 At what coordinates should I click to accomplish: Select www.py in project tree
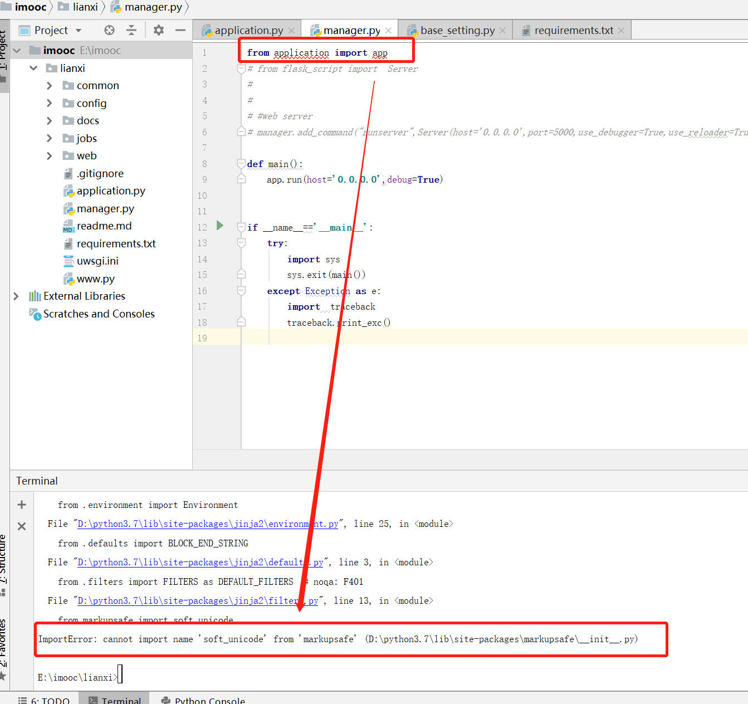point(96,279)
